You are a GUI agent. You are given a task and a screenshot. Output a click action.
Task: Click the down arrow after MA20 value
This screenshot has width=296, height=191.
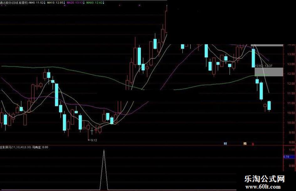click(x=84, y=3)
